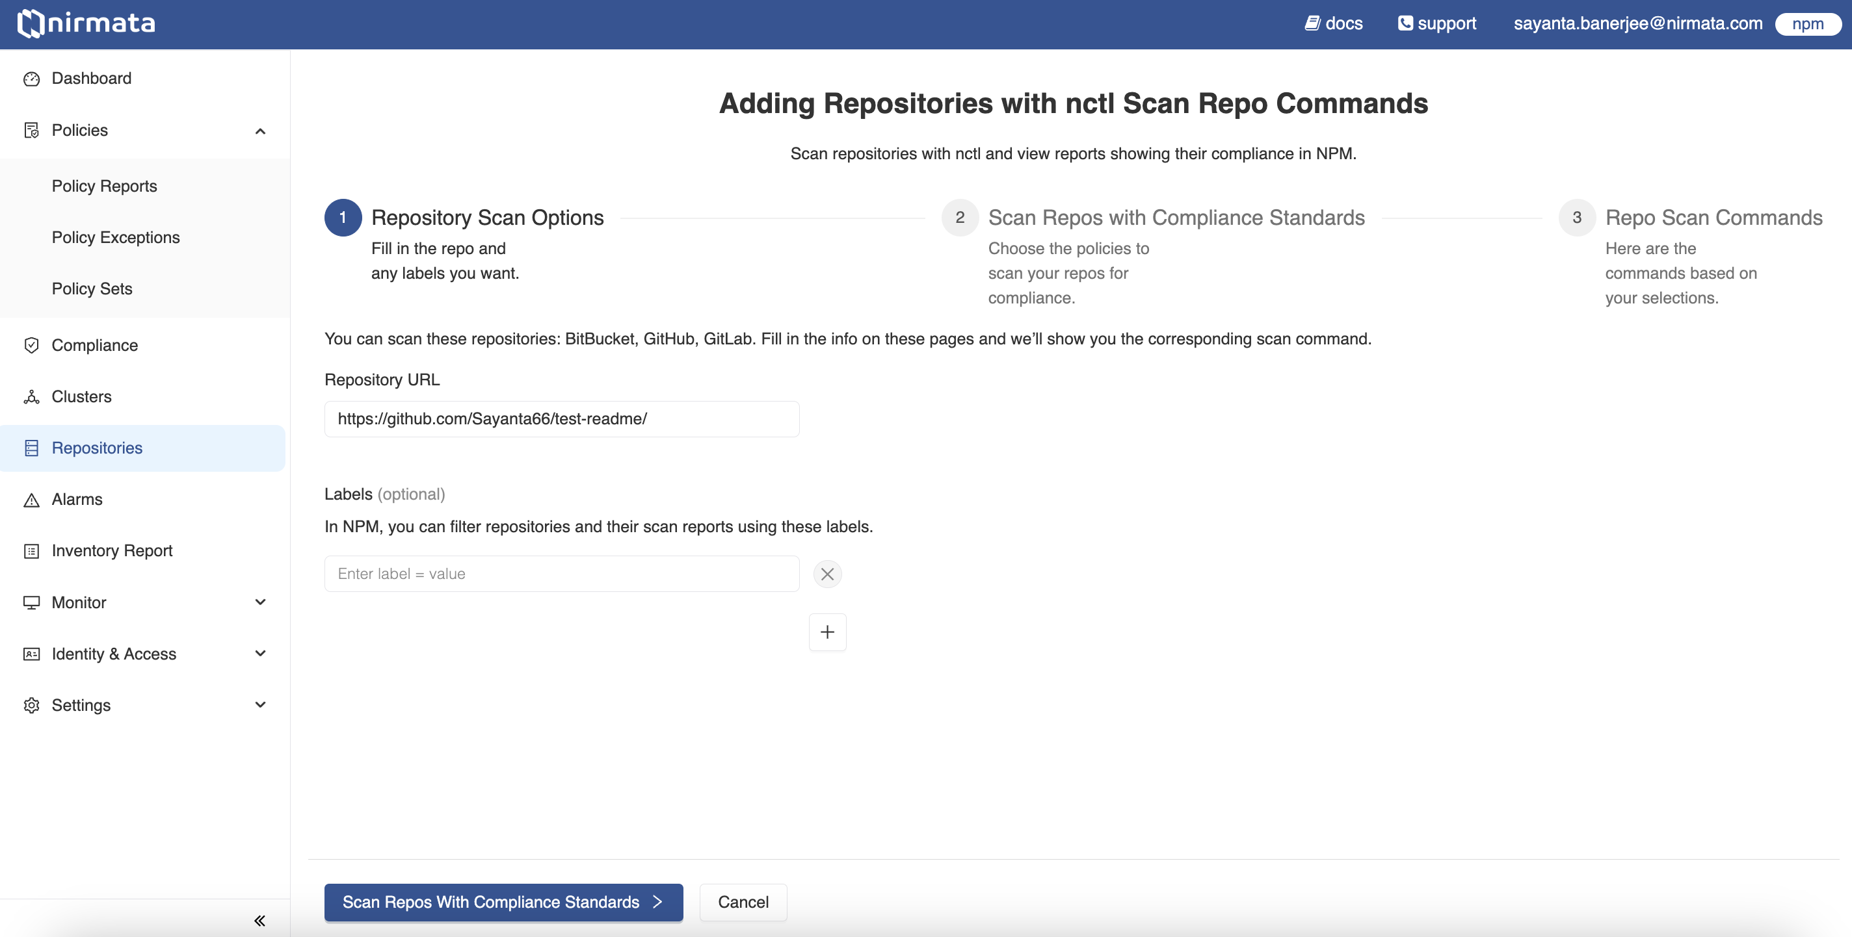The width and height of the screenshot is (1852, 937).
Task: Open the support link
Action: [1436, 23]
